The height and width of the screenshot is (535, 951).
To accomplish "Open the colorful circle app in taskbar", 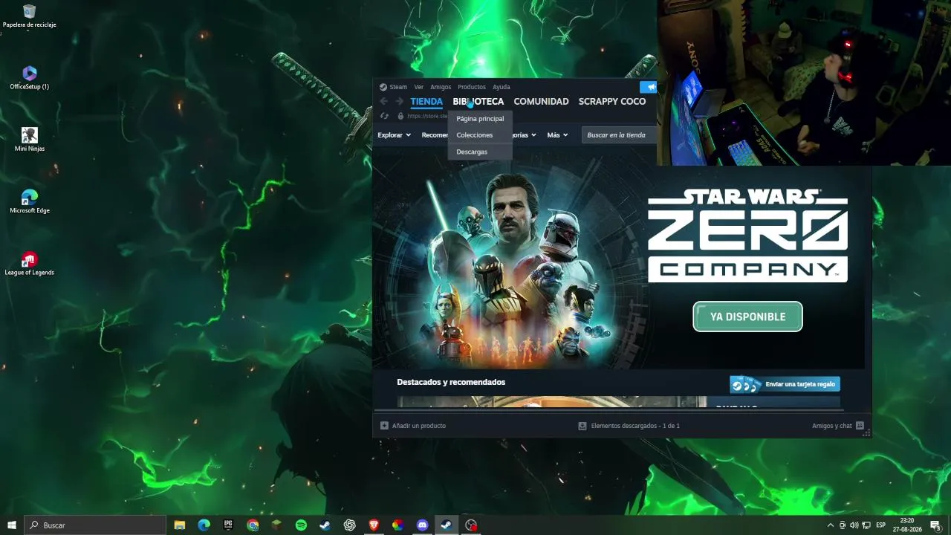I will [398, 525].
